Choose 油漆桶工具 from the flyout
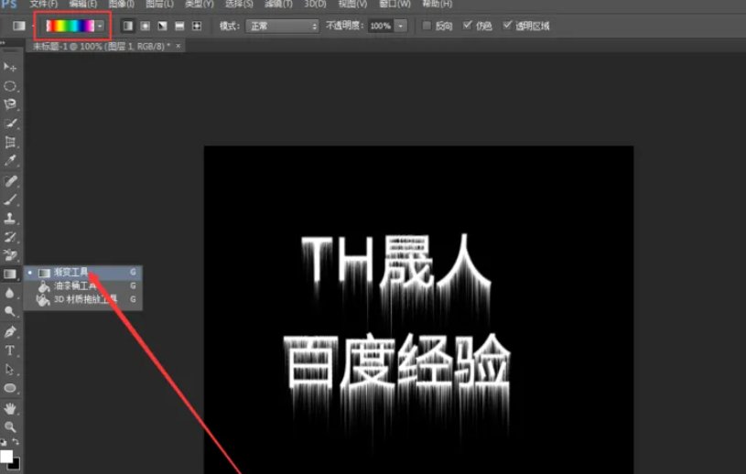The image size is (746, 474). 82,285
